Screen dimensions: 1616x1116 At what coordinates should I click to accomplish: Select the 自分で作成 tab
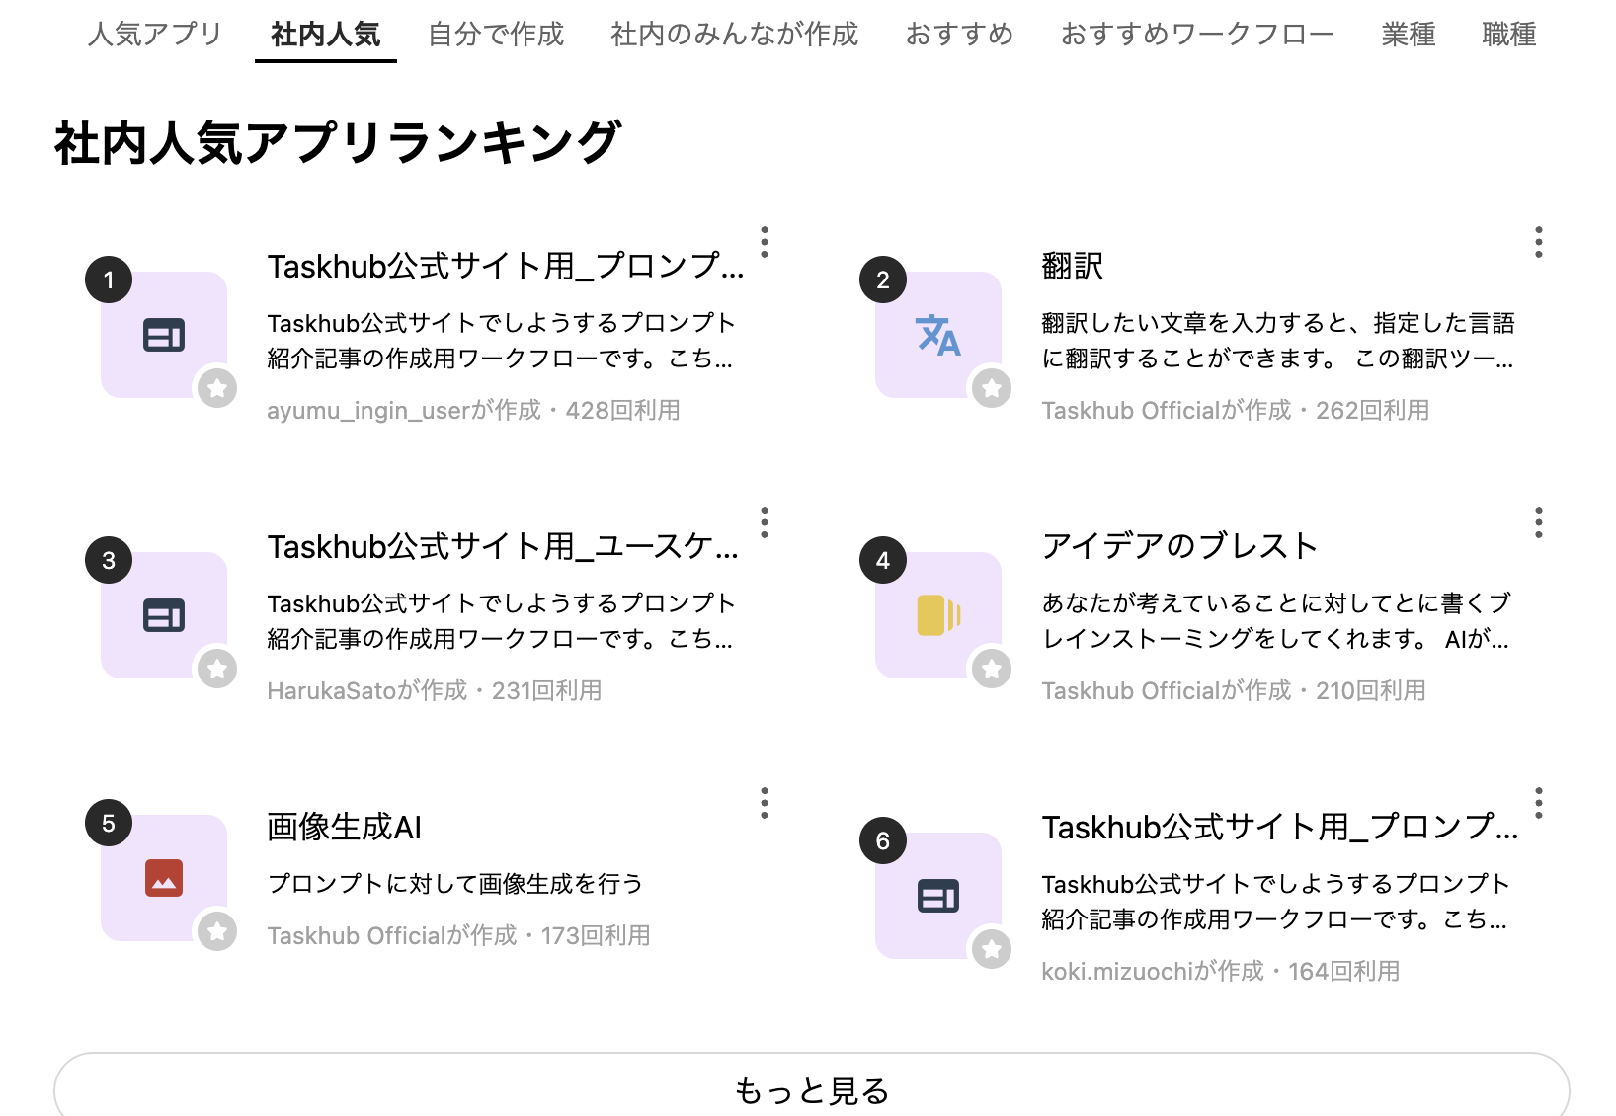pyautogui.click(x=496, y=35)
